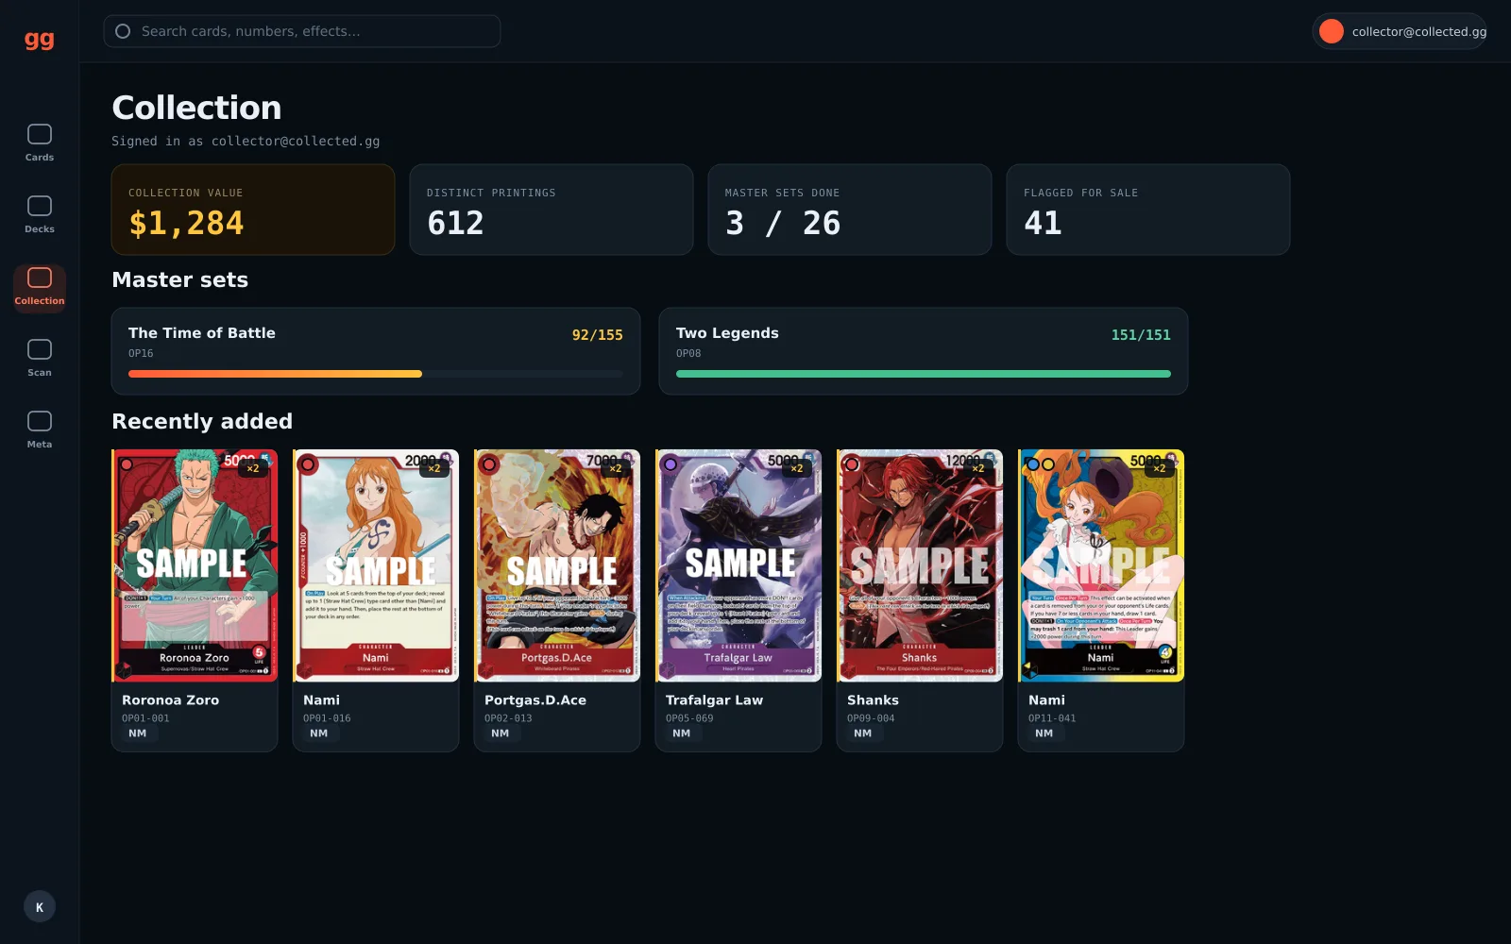Screen dimensions: 1511x944
Task: Click the search magnifier icon
Action: tap(123, 31)
